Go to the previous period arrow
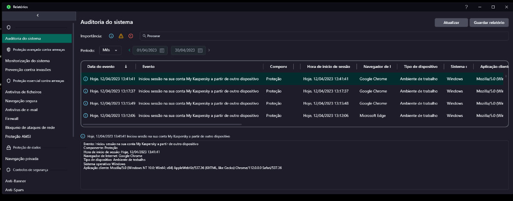Image resolution: width=513 pixels, height=201 pixels. coord(130,50)
